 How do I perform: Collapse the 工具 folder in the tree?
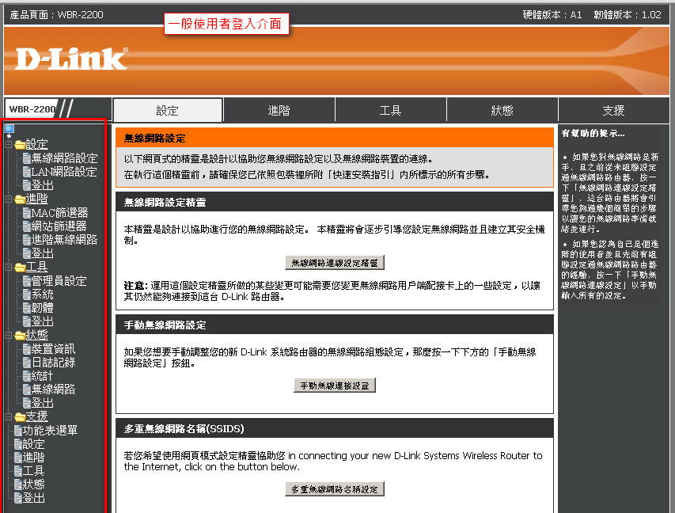(x=8, y=268)
